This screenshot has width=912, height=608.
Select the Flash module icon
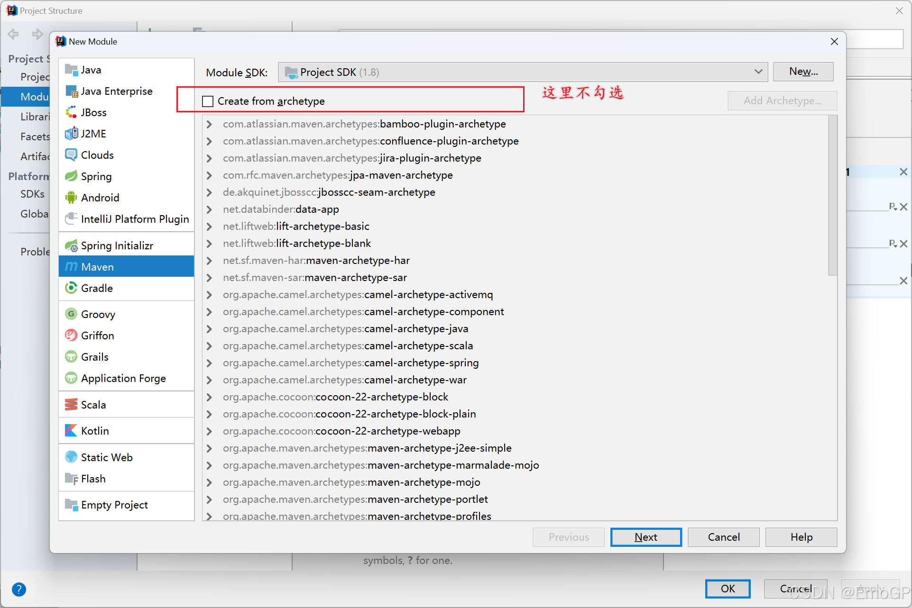click(x=71, y=479)
